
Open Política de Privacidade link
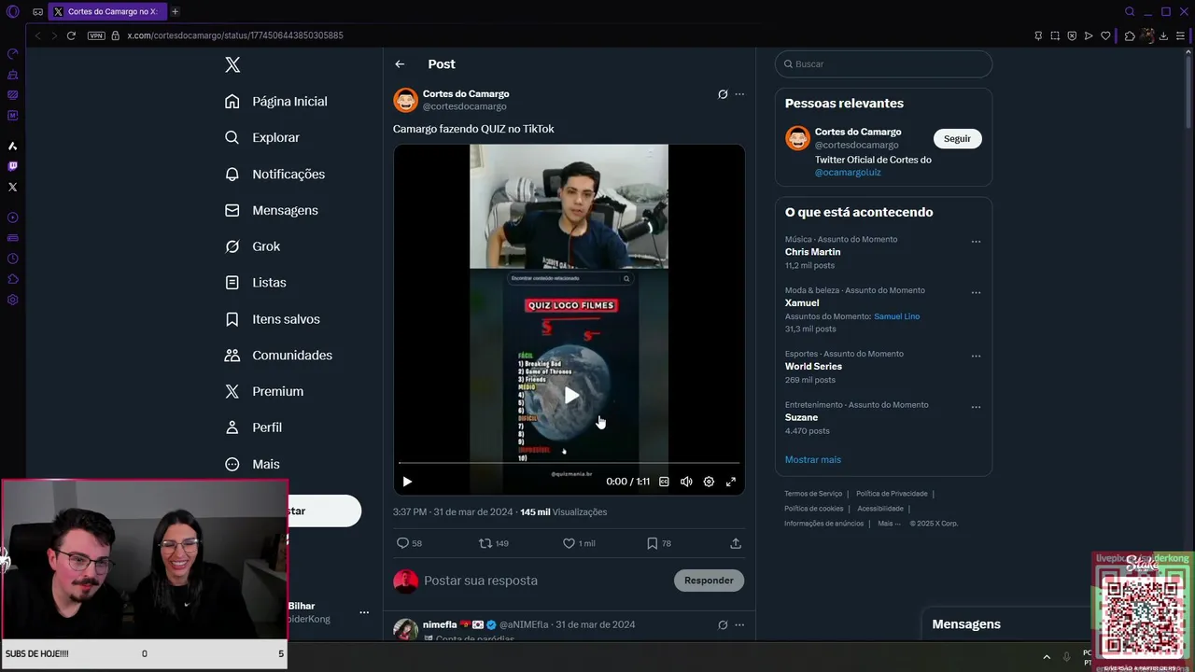click(892, 494)
